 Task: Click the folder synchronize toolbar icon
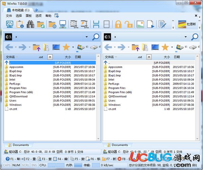[x=41, y=24]
